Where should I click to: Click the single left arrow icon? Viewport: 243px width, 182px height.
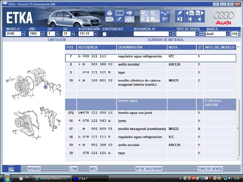pos(200,19)
